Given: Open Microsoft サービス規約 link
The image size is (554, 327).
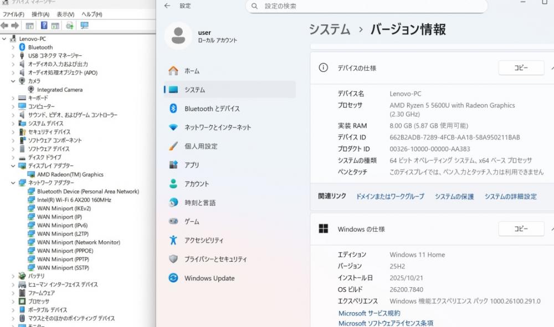Looking at the screenshot, I should tap(369, 313).
